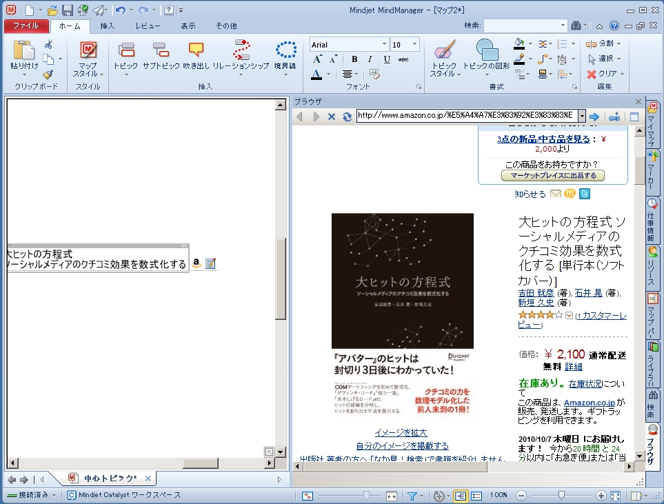Toggle Italic formatting
664x504 pixels.
pos(370,59)
